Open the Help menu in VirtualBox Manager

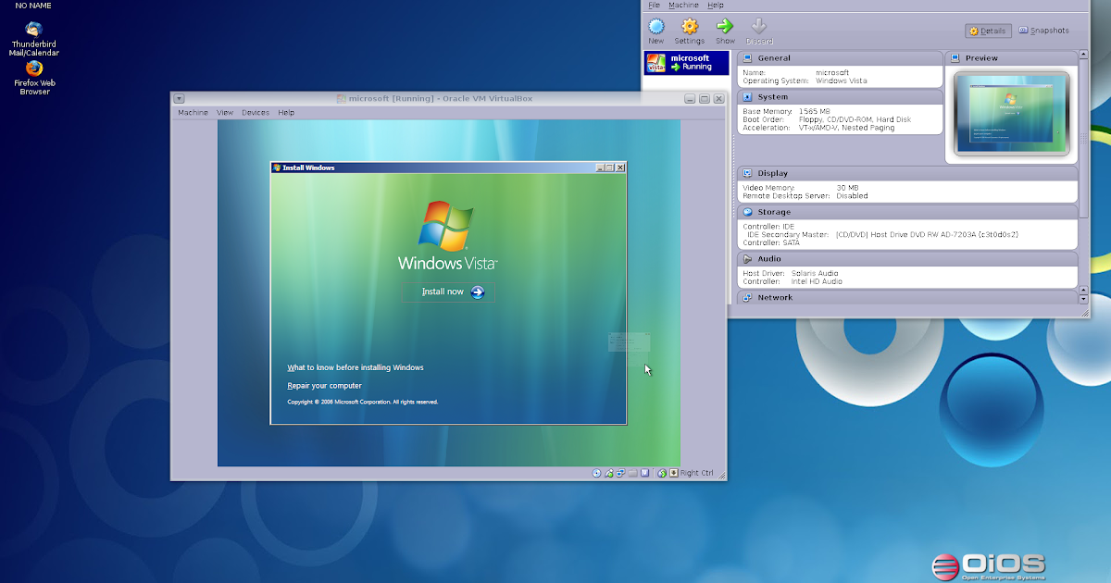point(716,5)
